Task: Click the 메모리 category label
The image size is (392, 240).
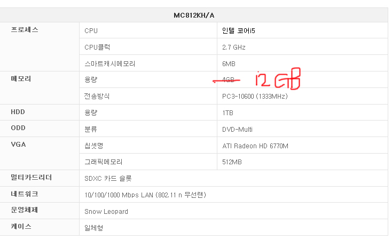Action: pyautogui.click(x=21, y=79)
